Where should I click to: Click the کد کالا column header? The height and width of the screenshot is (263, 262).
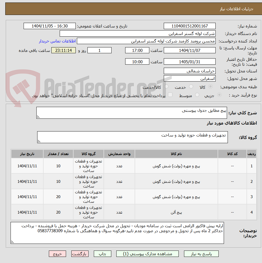[232, 154]
